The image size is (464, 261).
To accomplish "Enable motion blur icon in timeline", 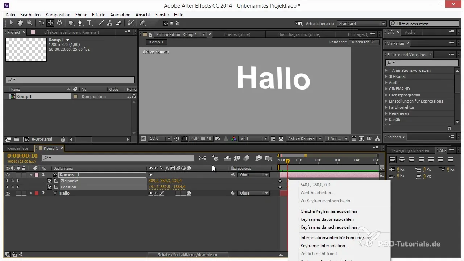I will tap(247, 158).
